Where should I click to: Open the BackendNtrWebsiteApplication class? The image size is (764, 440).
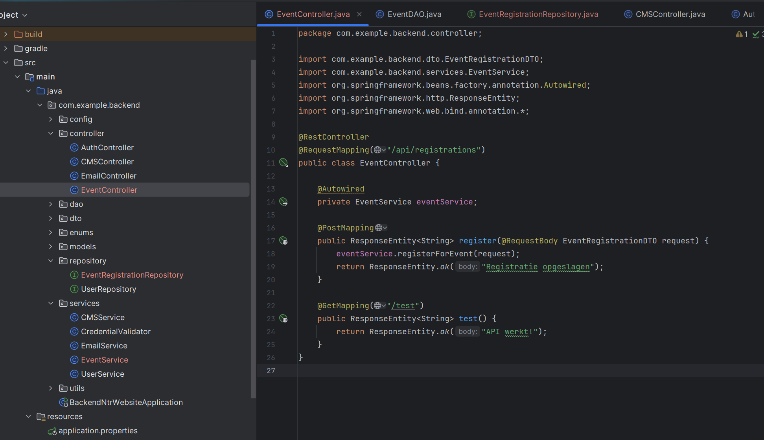(x=126, y=402)
